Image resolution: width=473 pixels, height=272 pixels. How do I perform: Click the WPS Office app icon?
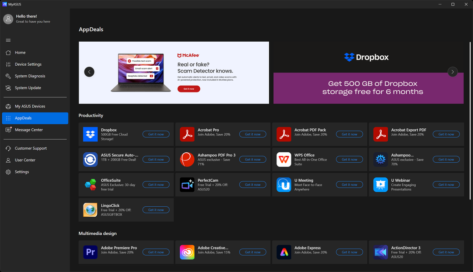tap(284, 159)
